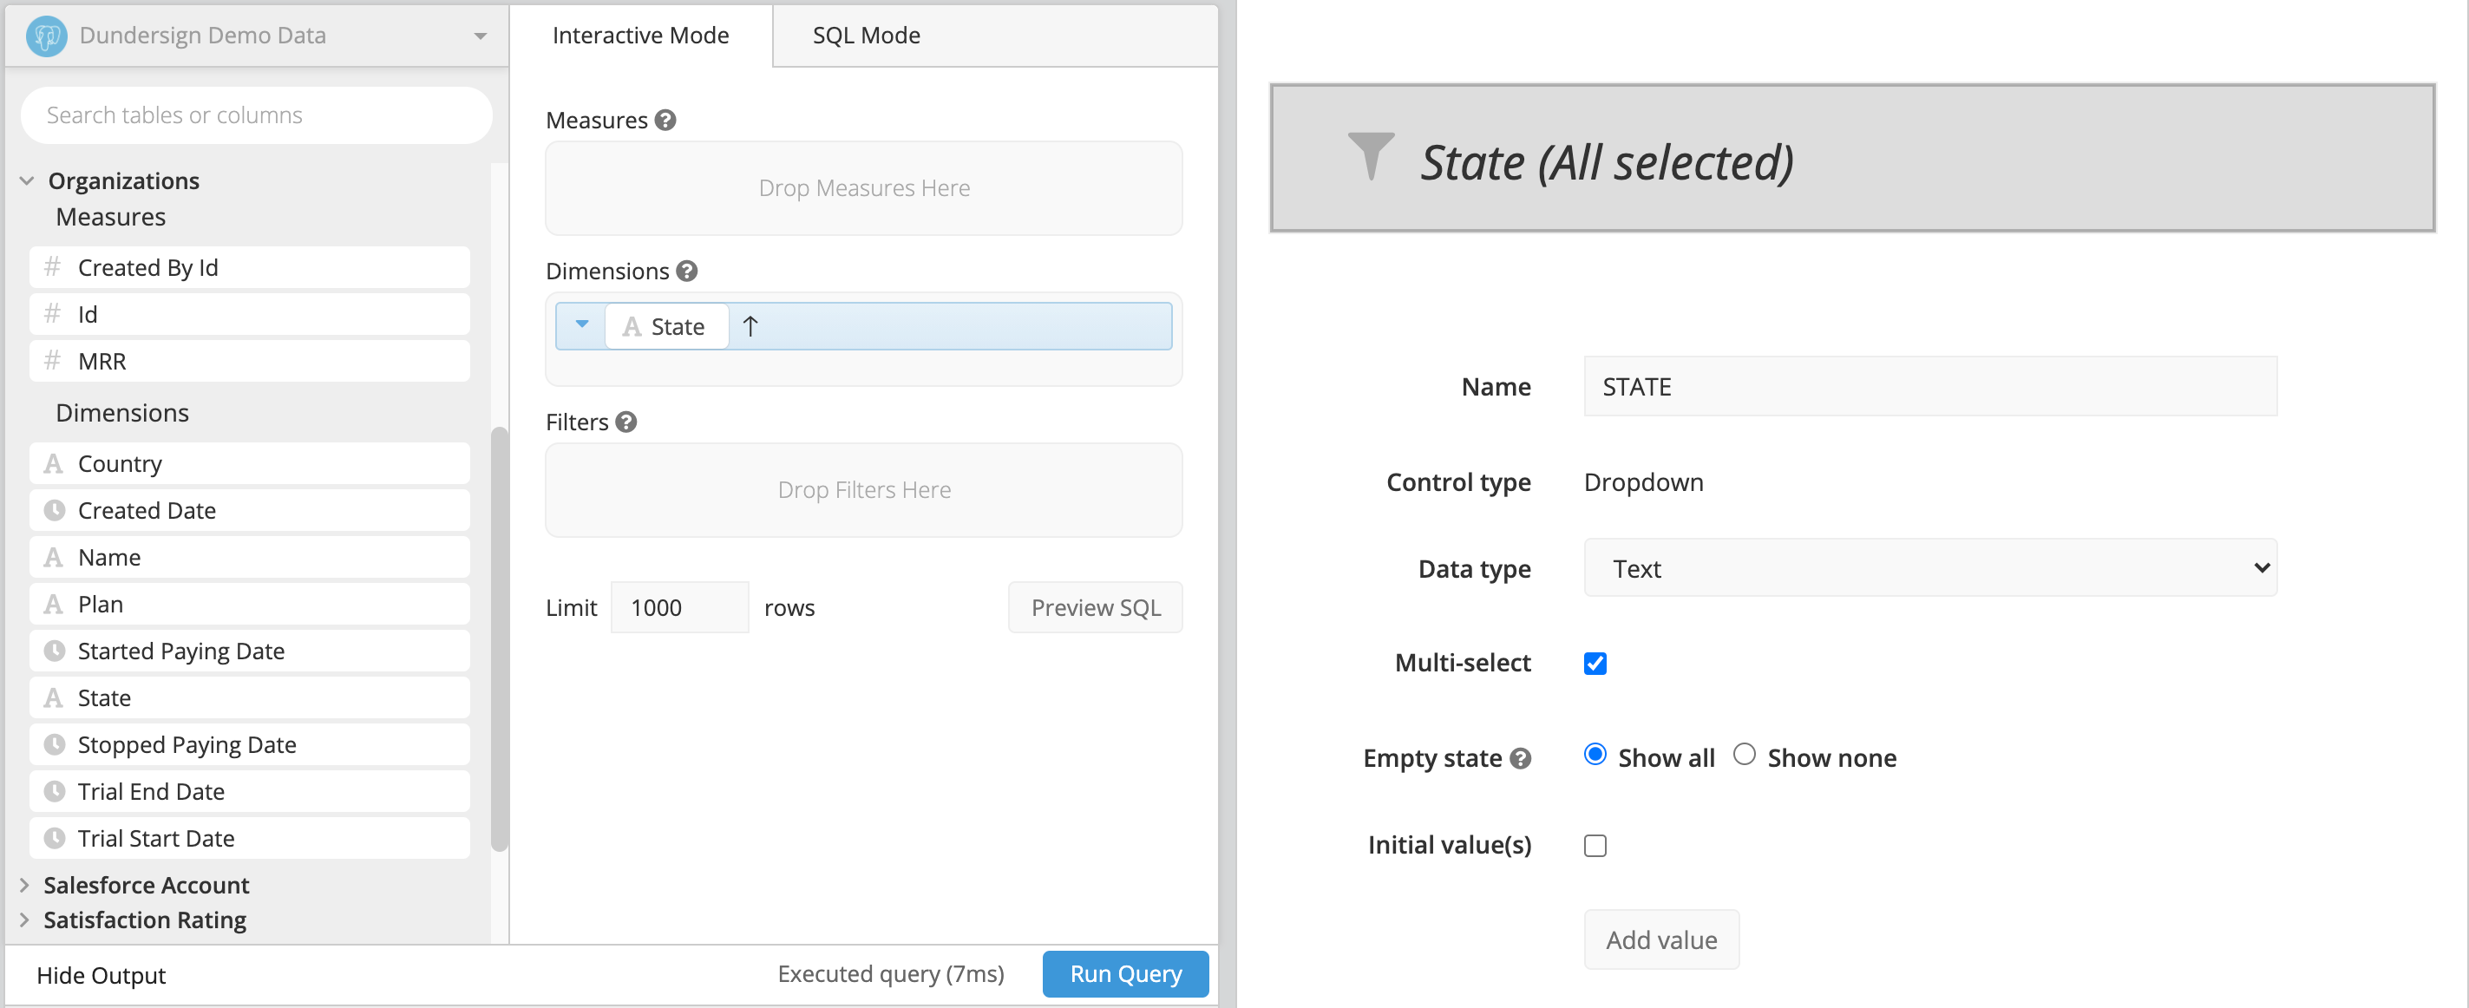Click the clock icon beside Trial Start Date
Image resolution: width=2469 pixels, height=1008 pixels.
click(55, 838)
